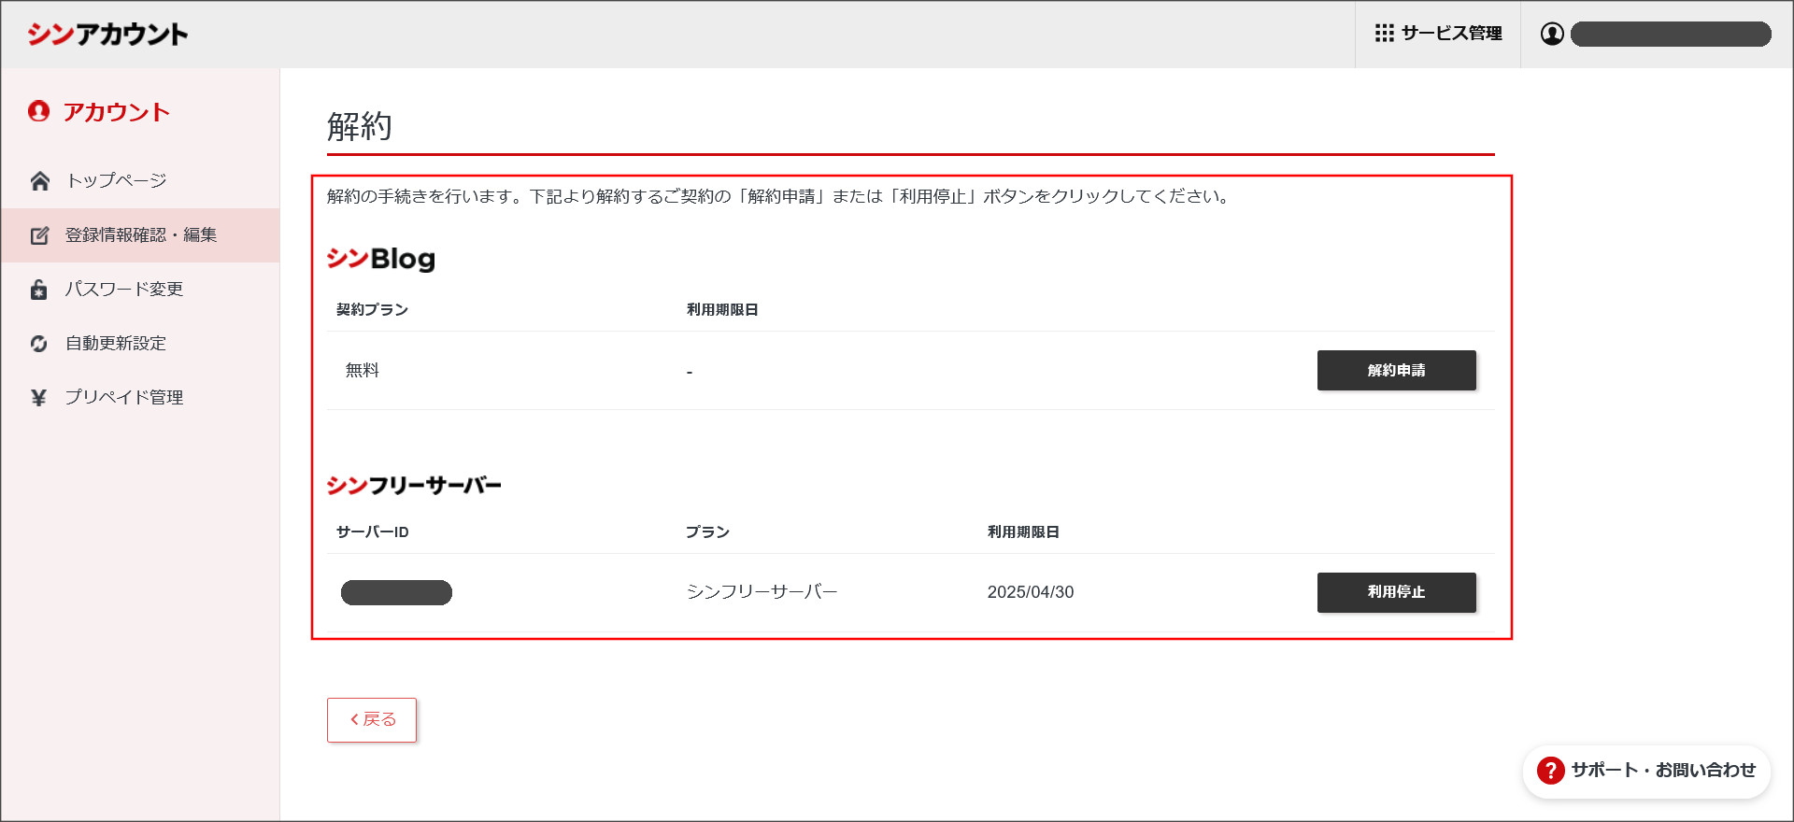
Task: Click the 2025/04/30 expiration date
Action: point(1031,592)
